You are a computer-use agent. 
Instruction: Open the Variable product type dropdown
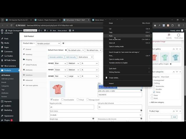[x=49, y=43]
